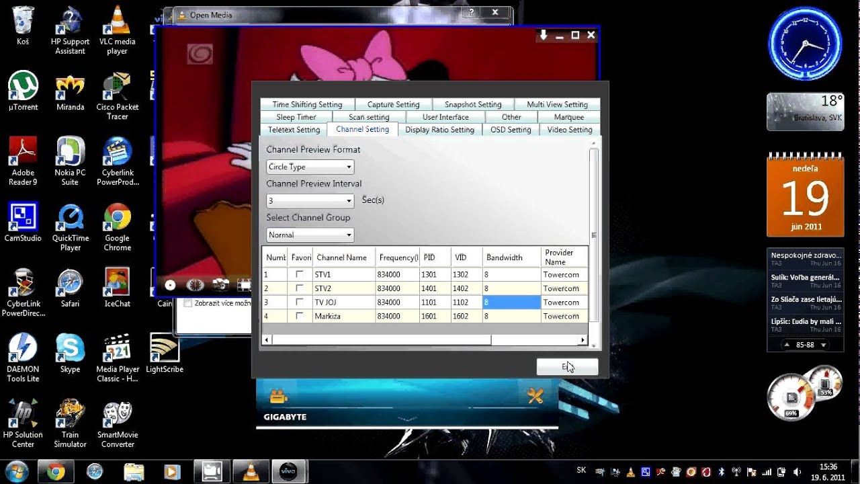Open the Train Simulator desktop icon
Screen dimensions: 860x484
pyautogui.click(x=70, y=424)
